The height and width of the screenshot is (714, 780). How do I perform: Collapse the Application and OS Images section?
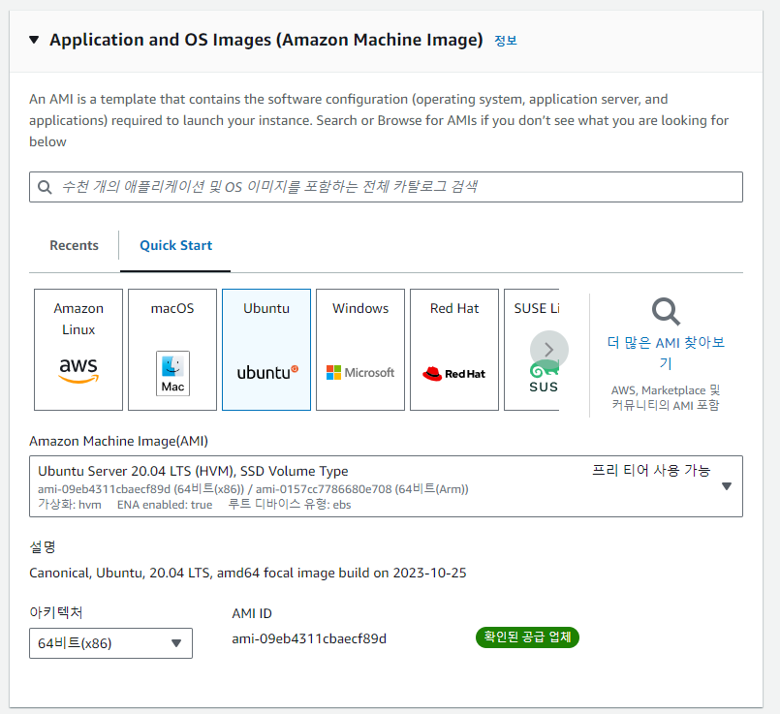tap(34, 40)
